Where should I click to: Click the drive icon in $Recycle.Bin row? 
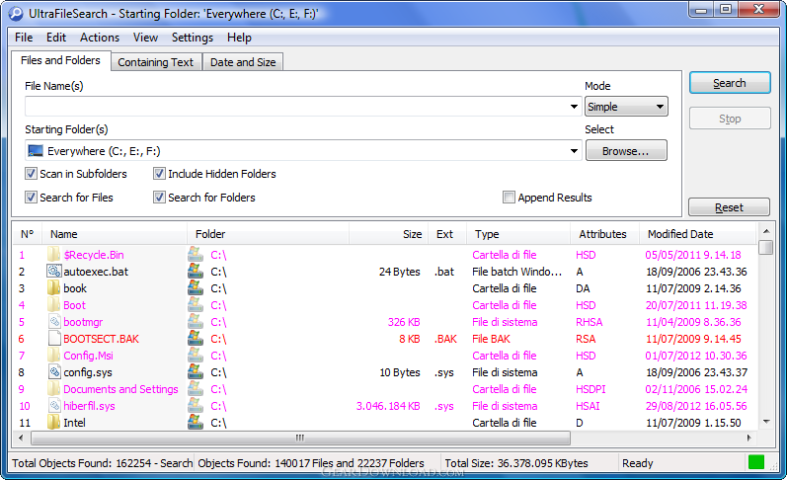(x=196, y=255)
